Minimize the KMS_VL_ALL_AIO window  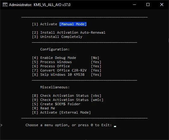tap(134, 5)
